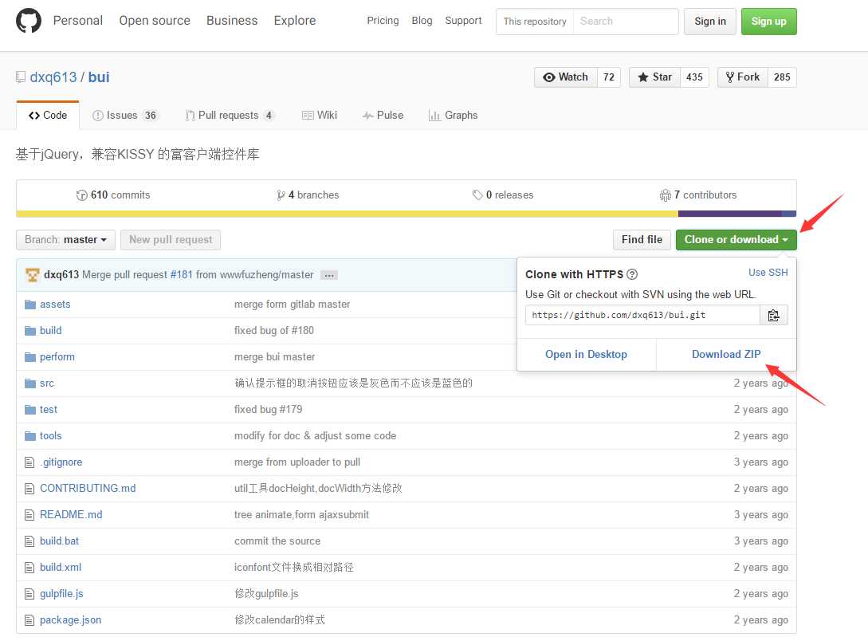Open the Graphs tab
This screenshot has width=868, height=641.
[453, 116]
